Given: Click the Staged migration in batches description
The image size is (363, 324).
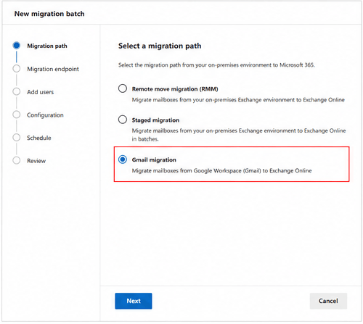Looking at the screenshot, I should 239,135.
